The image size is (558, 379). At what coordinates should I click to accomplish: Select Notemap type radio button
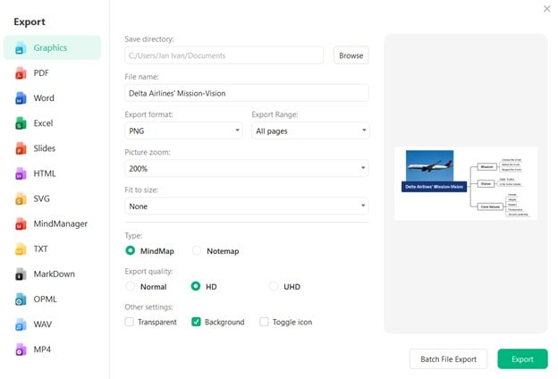(197, 250)
